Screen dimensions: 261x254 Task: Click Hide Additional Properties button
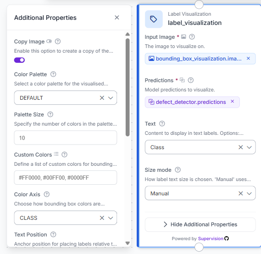coord(200,224)
